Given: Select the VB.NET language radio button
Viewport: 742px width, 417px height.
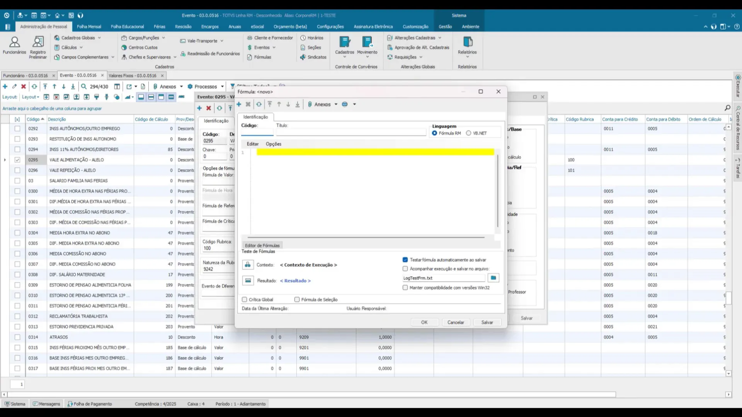Looking at the screenshot, I should point(469,133).
